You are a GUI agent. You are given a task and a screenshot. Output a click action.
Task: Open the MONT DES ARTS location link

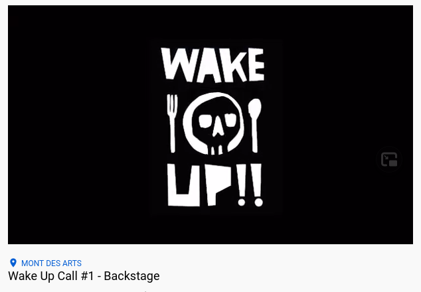coord(51,263)
